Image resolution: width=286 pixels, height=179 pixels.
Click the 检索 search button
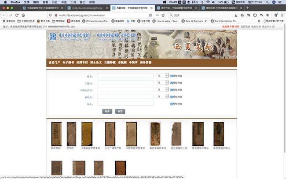(x=107, y=112)
